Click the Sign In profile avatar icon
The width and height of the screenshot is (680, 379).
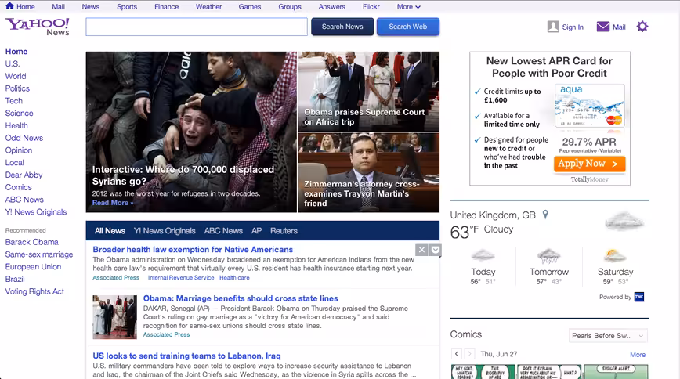553,27
